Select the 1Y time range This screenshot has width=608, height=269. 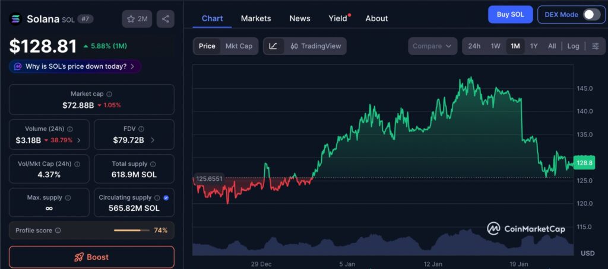click(x=534, y=46)
